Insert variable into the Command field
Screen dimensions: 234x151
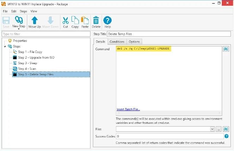[x=226, y=49]
